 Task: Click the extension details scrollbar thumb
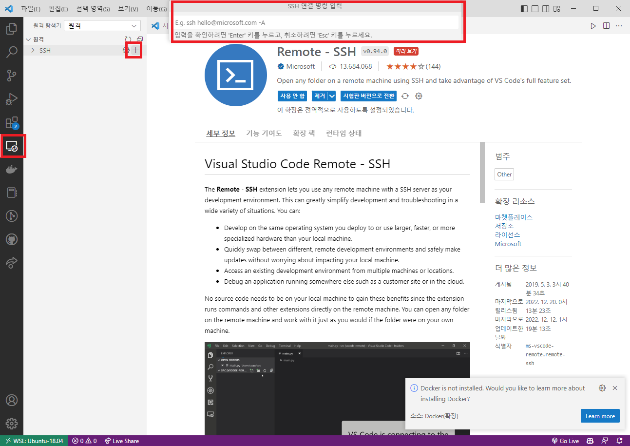(x=482, y=173)
